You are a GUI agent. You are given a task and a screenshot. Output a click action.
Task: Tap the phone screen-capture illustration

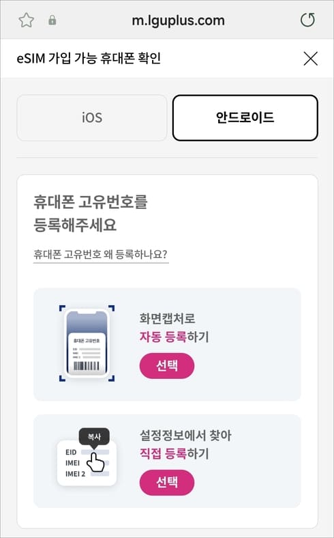pyautogui.click(x=87, y=343)
